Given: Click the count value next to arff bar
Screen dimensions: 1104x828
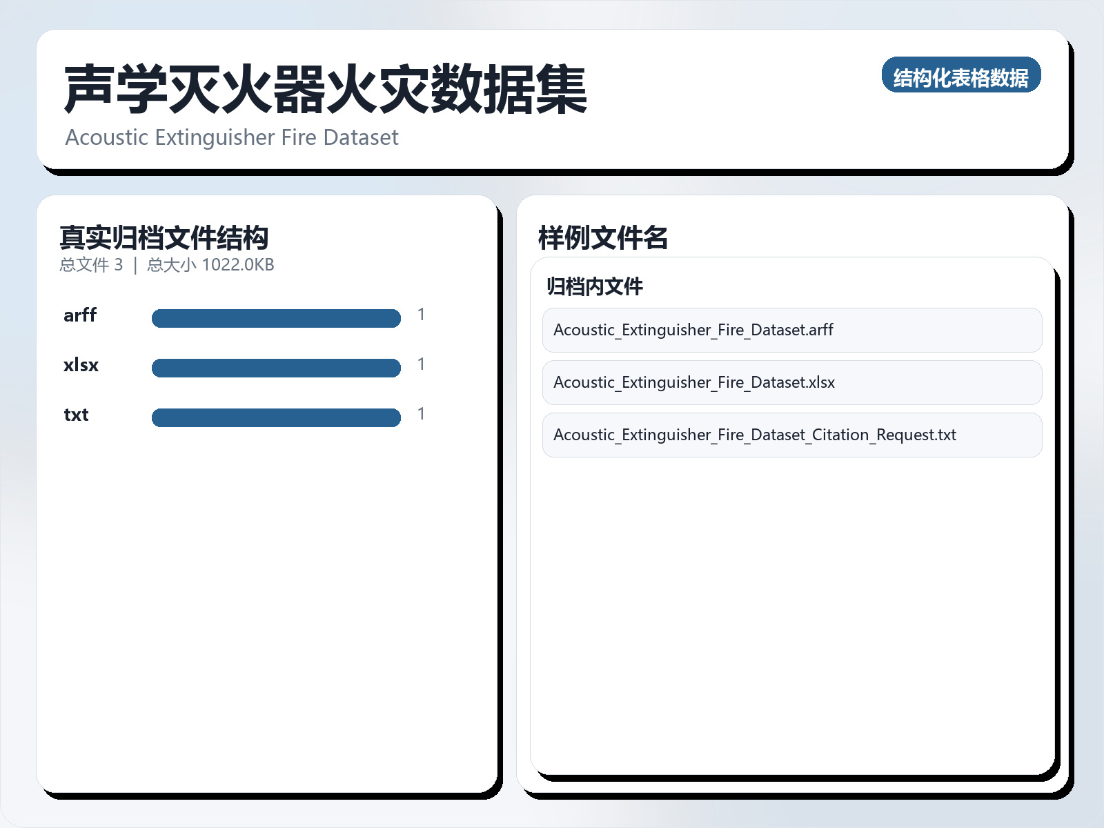Looking at the screenshot, I should [x=422, y=315].
